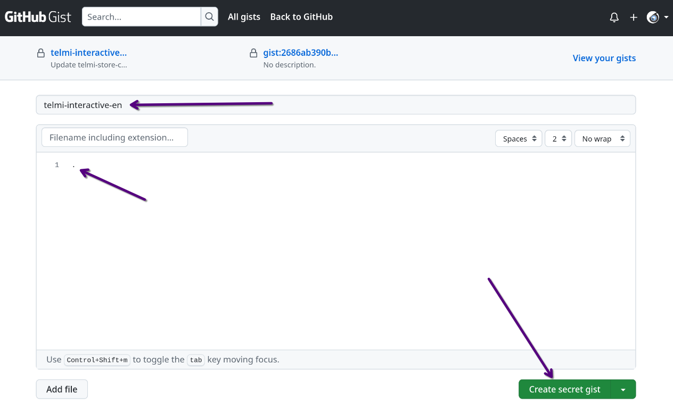Open the notifications bell
The width and height of the screenshot is (673, 413).
point(614,18)
